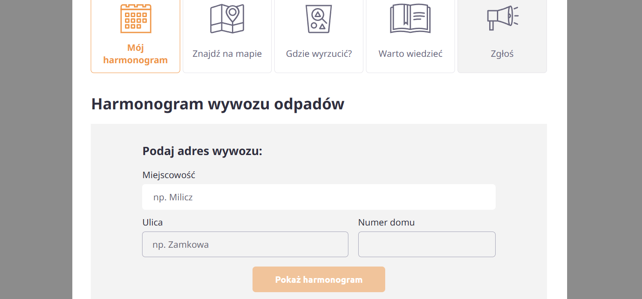642x299 pixels.
Task: Click the Harmonogram wywozu odpadów heading
Action: [217, 104]
